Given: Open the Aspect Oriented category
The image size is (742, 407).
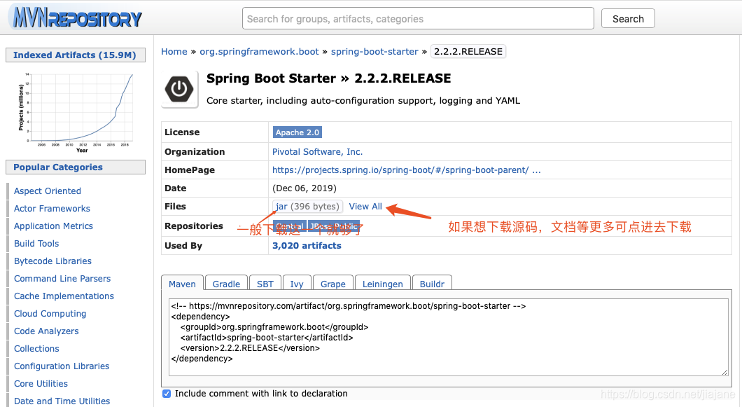Looking at the screenshot, I should [48, 191].
